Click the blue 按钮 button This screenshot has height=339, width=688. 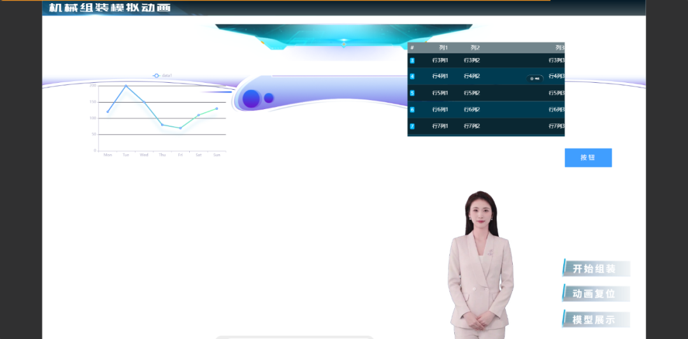pyautogui.click(x=588, y=157)
